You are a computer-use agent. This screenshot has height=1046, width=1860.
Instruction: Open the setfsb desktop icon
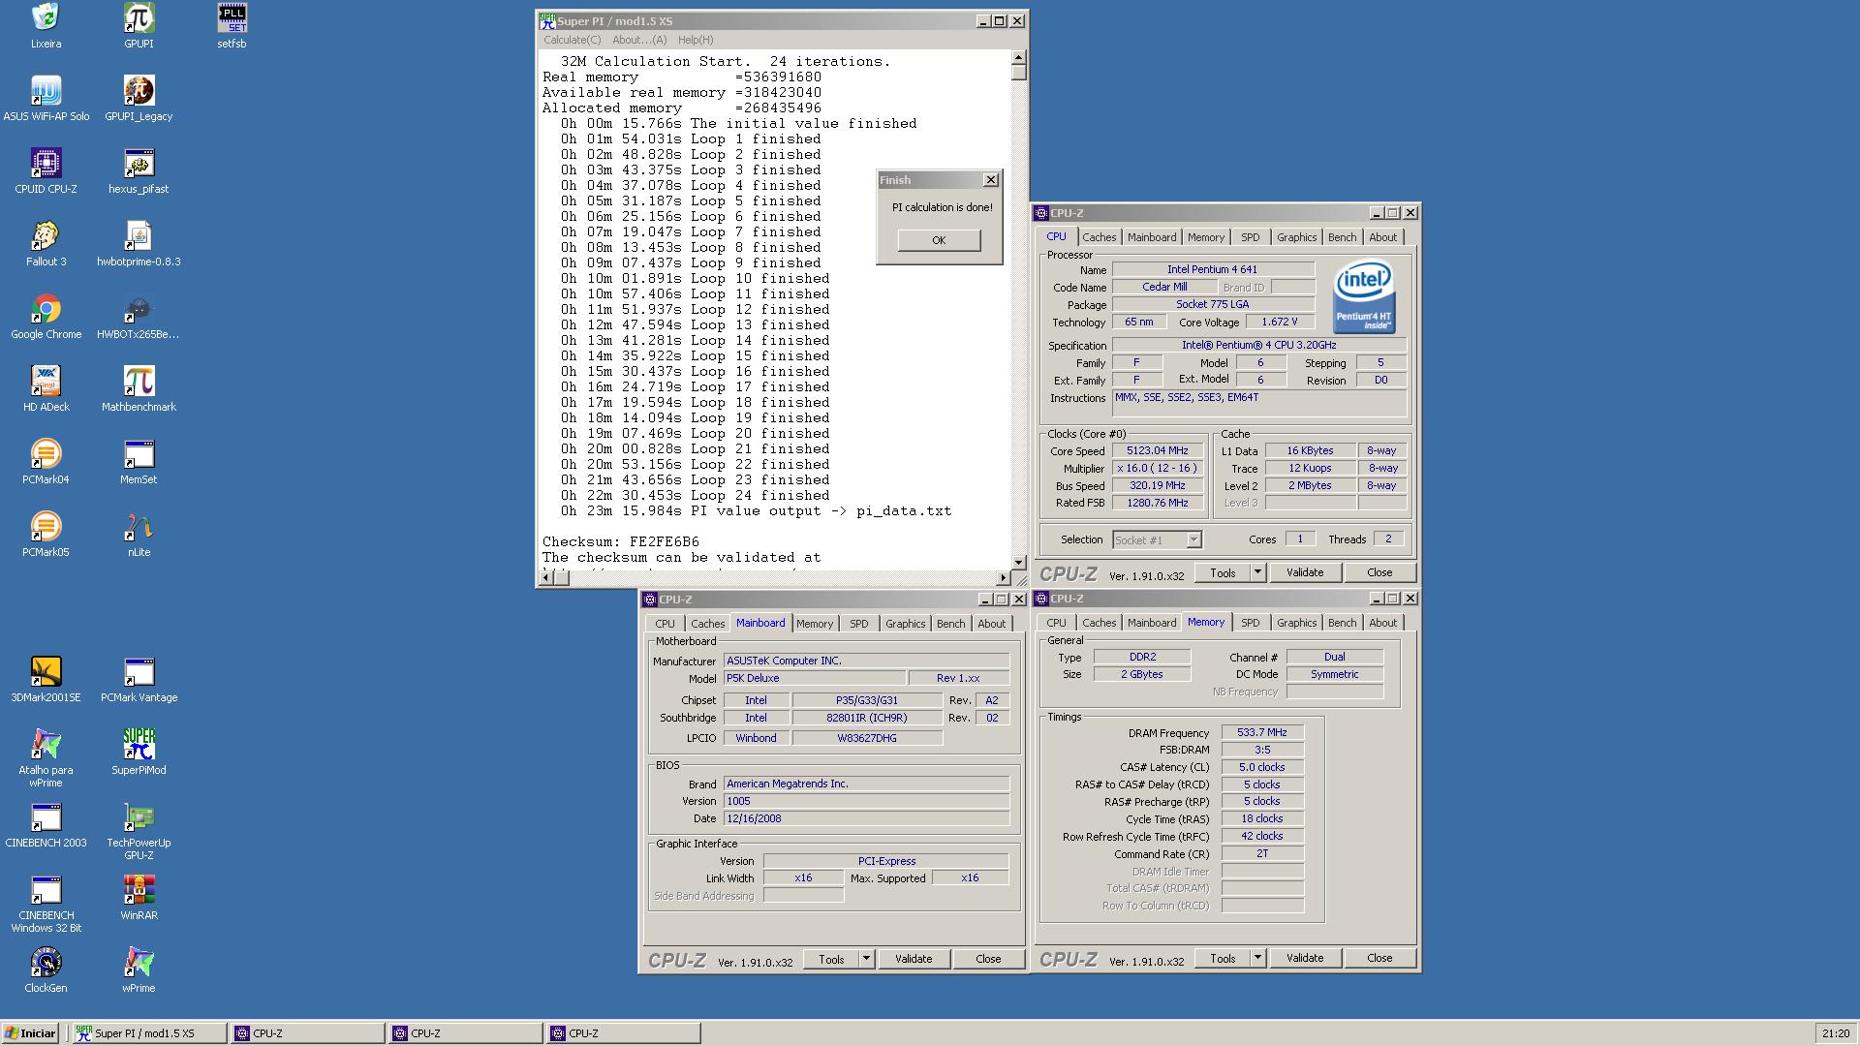[232, 26]
